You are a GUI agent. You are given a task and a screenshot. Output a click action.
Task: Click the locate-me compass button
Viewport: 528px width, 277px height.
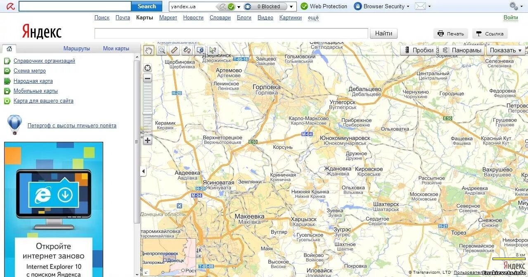point(147,68)
